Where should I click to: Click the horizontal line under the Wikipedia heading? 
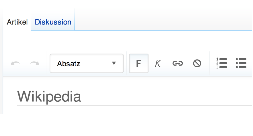[134, 105]
